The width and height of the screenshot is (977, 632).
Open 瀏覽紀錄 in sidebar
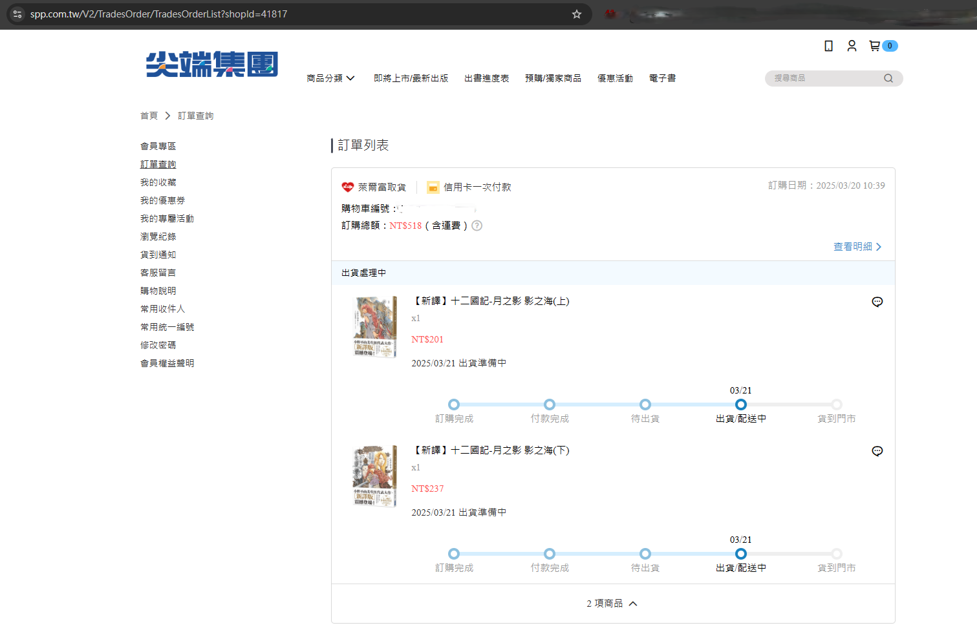[158, 237]
